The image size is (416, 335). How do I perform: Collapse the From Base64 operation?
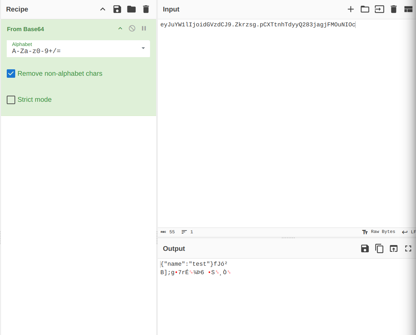coord(120,28)
